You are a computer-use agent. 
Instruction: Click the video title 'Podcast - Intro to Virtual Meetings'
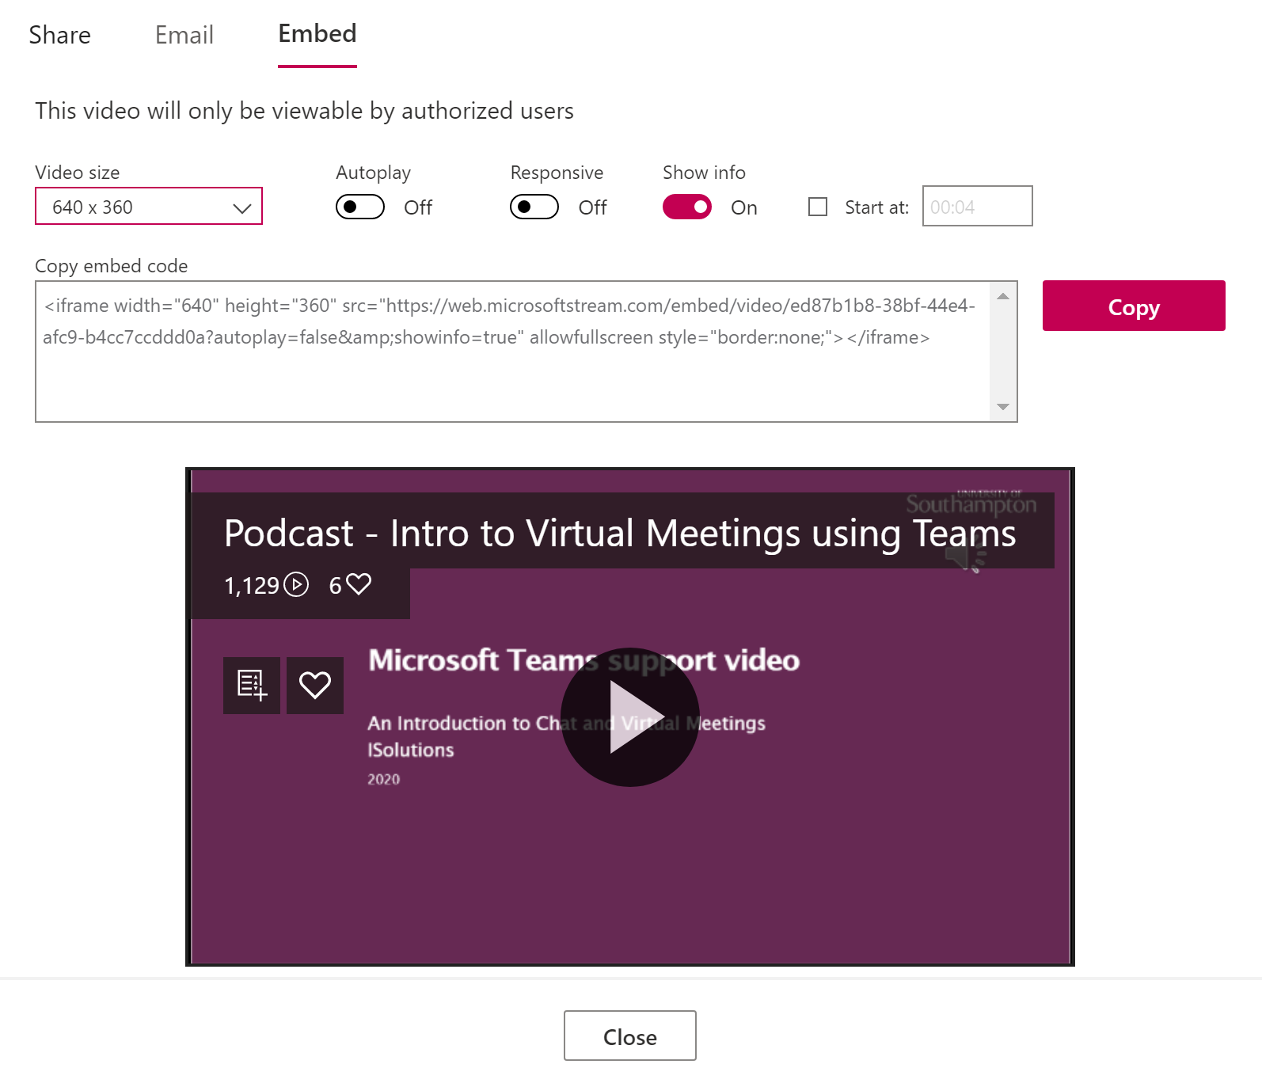[619, 533]
